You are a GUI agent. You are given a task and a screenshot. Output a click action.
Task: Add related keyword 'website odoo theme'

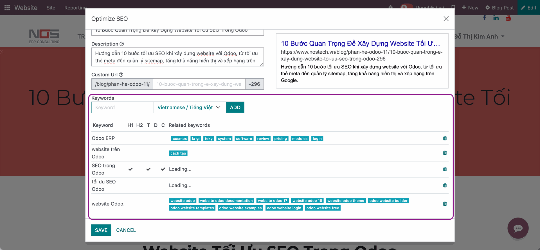(346, 201)
